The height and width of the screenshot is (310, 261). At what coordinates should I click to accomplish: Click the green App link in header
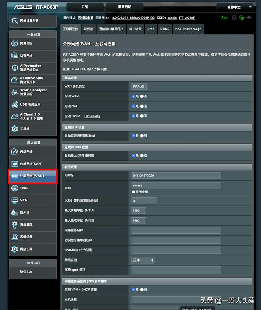coord(224,18)
